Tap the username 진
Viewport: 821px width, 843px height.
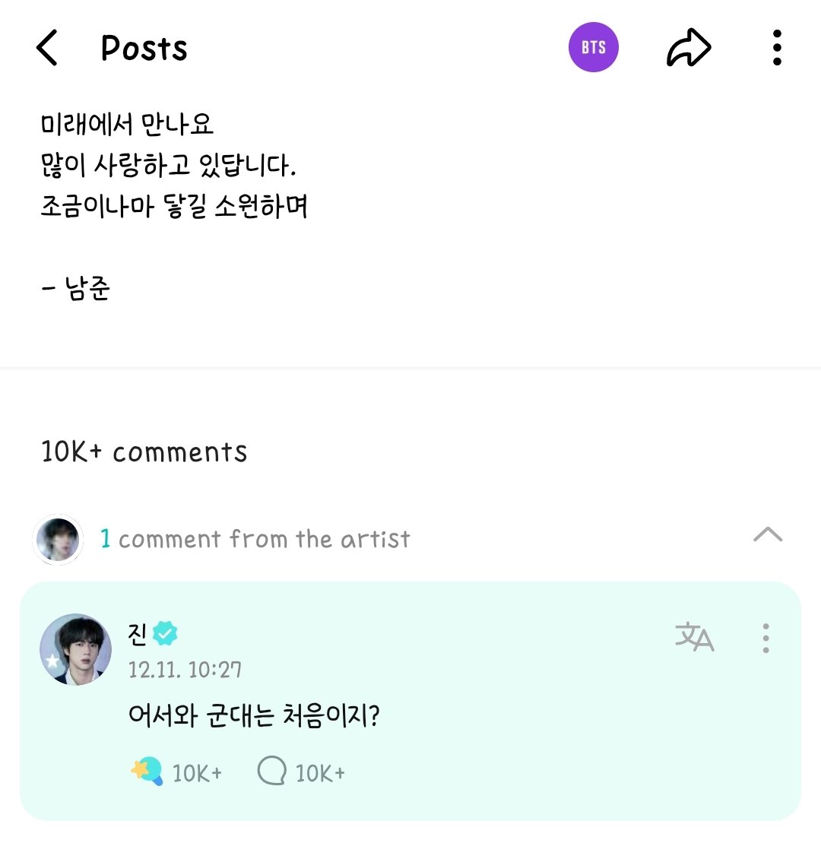(138, 632)
